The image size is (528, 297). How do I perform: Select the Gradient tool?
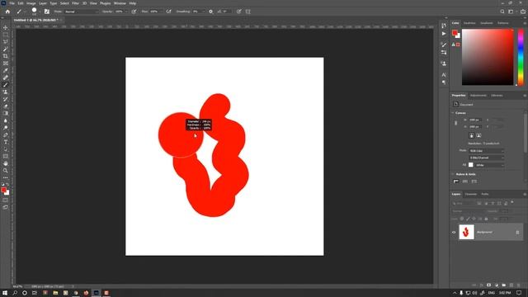6,114
